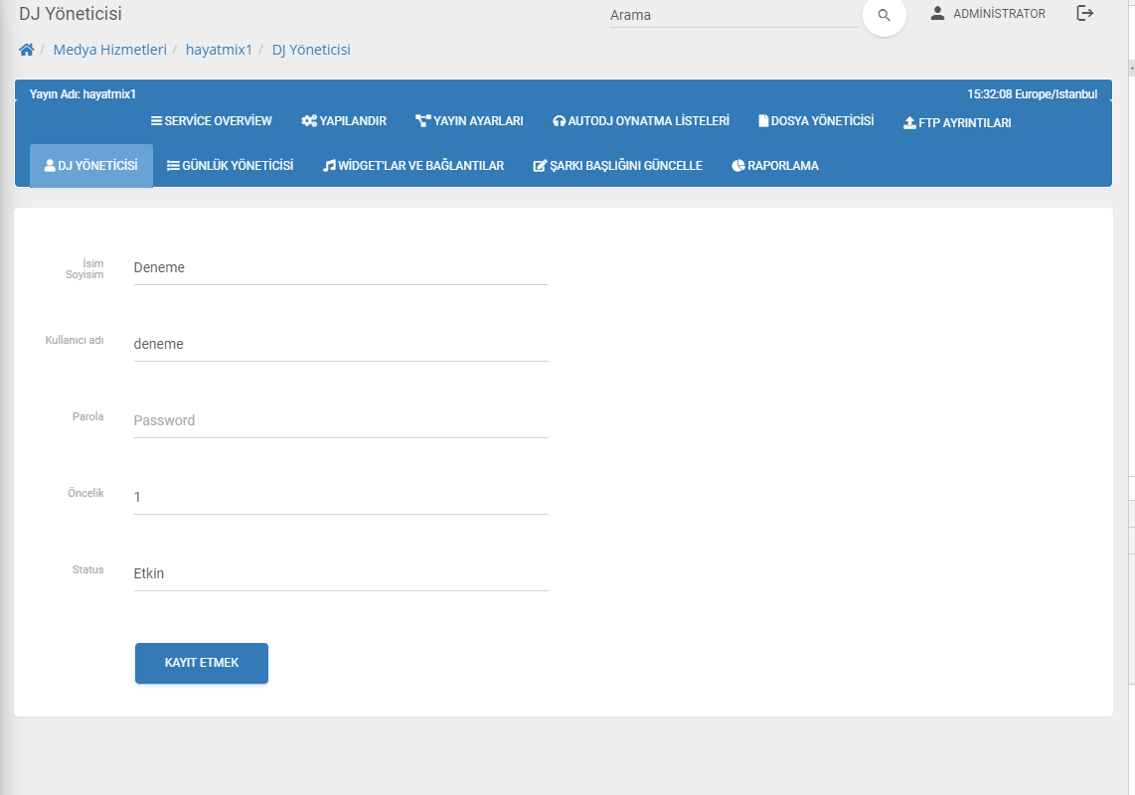This screenshot has width=1135, height=795.
Task: Click the hayatmix1 breadcrumb link
Action: click(x=219, y=50)
